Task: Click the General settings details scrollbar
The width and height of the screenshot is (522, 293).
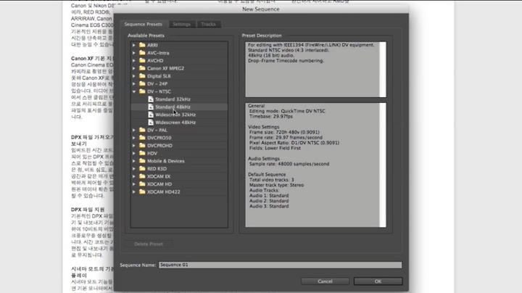Action: click(x=383, y=165)
